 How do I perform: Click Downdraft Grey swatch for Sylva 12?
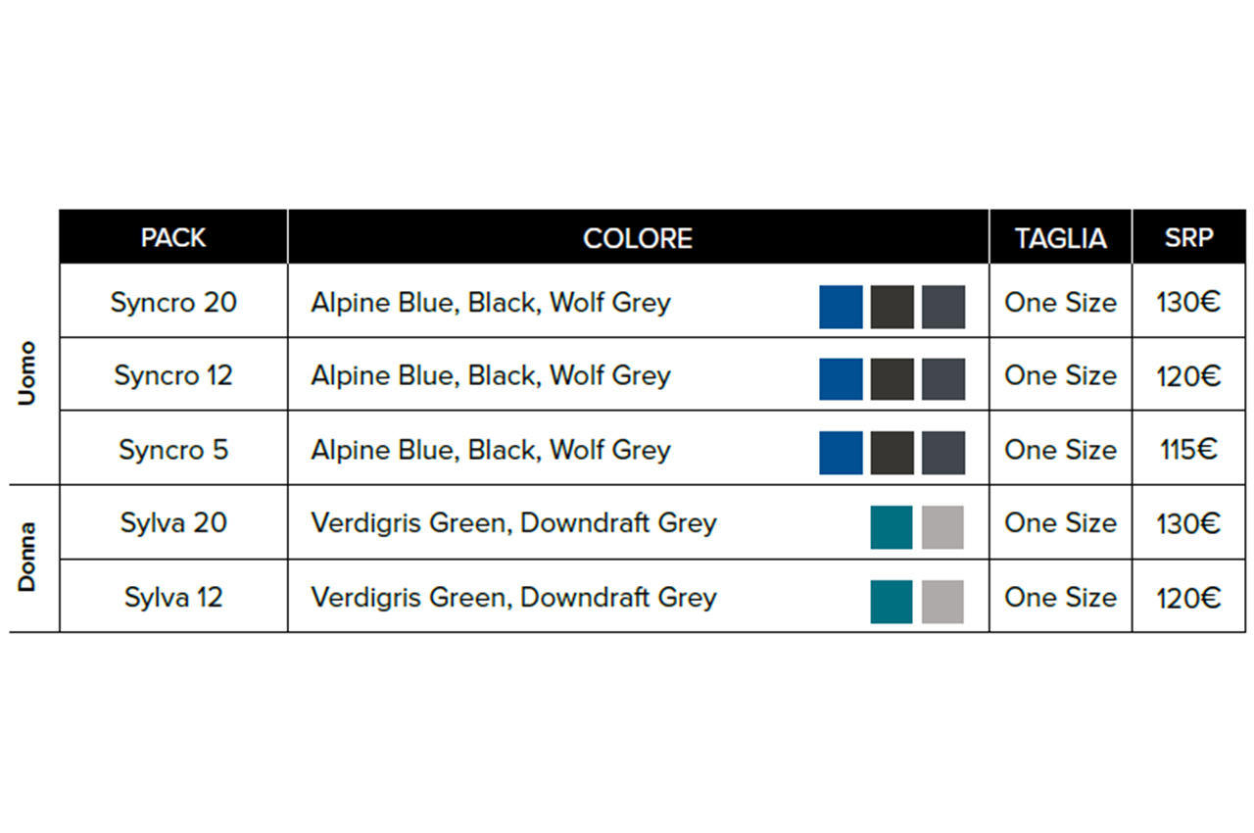942,602
